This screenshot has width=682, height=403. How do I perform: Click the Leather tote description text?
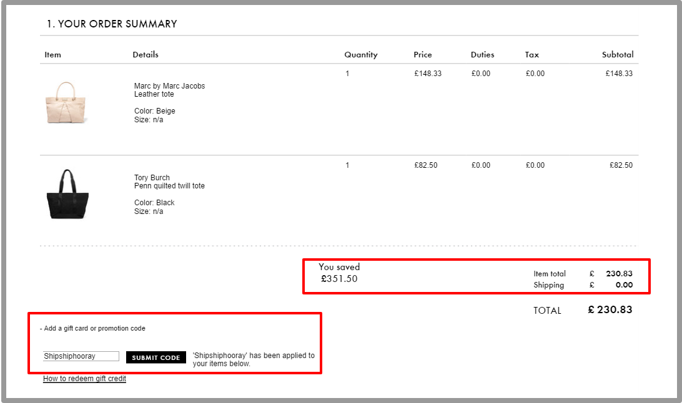tap(154, 94)
